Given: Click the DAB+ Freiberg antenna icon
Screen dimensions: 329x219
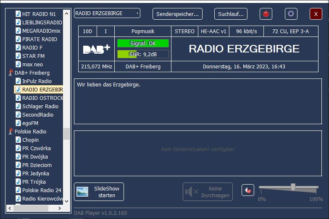Looking at the screenshot, I should coord(11,73).
